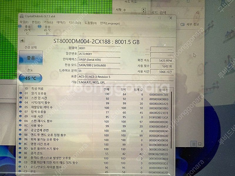The width and height of the screenshot is (235, 176).
Task: Click the serial number field ZCT2JNXY
Action: (99, 54)
